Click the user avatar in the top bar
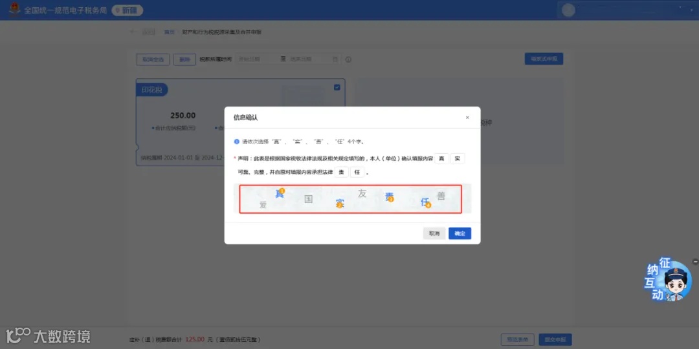Image resolution: width=699 pixels, height=349 pixels. click(x=568, y=10)
